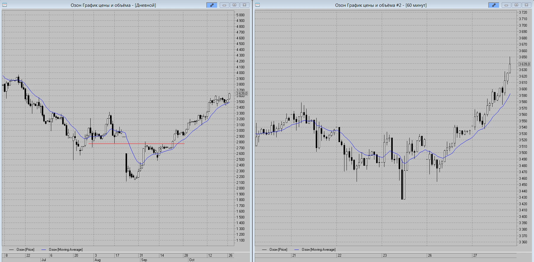Maximize the Дневной chart window

tap(234, 5)
